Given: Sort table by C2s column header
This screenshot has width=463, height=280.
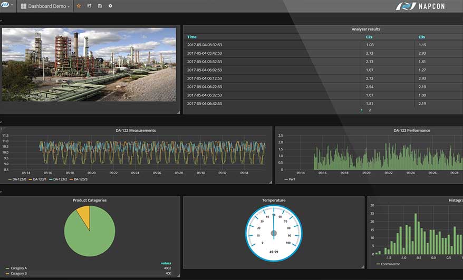Looking at the screenshot, I should (369, 37).
